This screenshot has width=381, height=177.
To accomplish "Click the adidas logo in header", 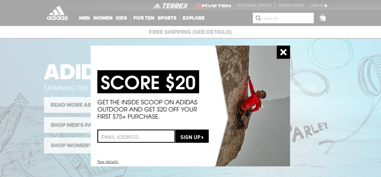I will tap(57, 13).
